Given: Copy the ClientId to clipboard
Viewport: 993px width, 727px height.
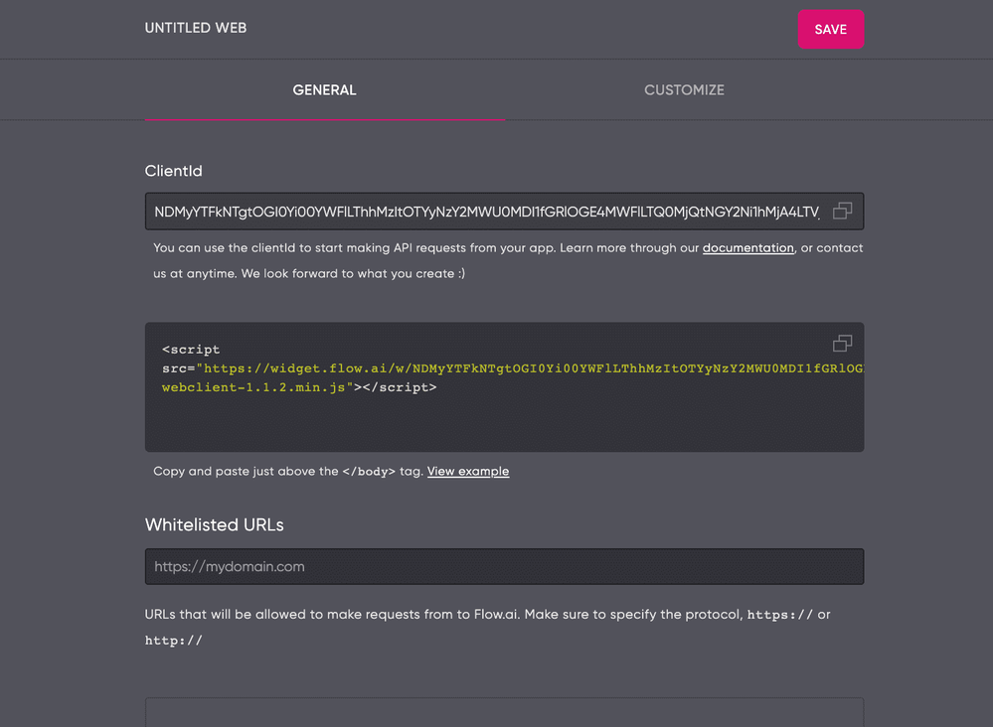Looking at the screenshot, I should 842,211.
